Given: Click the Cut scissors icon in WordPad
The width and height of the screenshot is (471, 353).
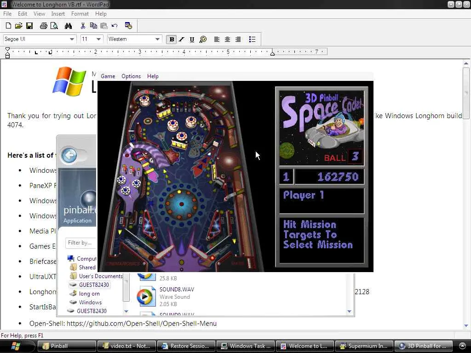Looking at the screenshot, I should (83, 26).
